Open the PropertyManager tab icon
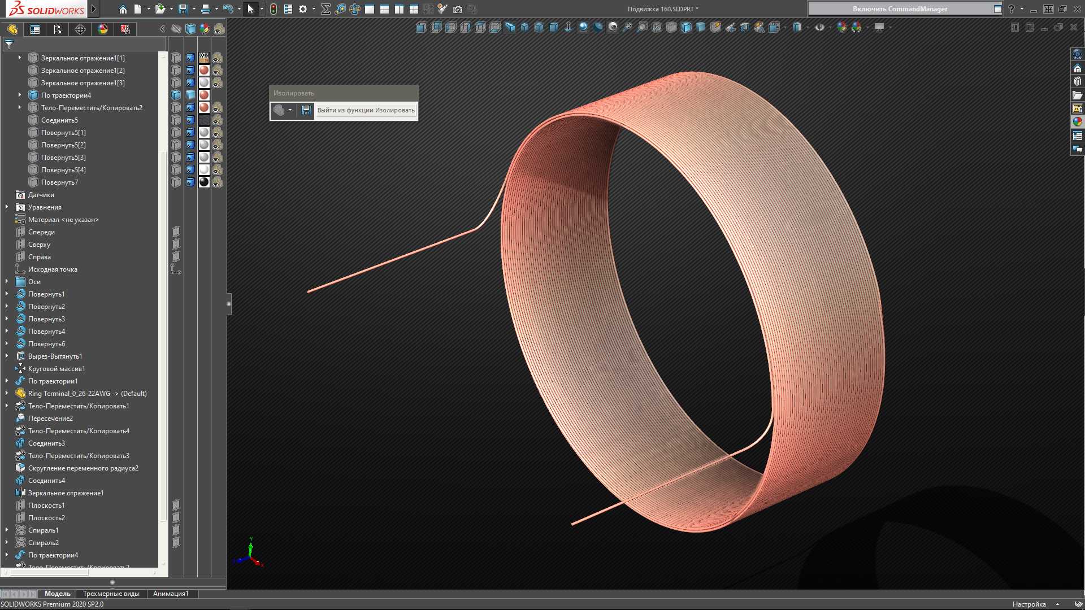Viewport: 1085px width, 610px height. coord(35,29)
